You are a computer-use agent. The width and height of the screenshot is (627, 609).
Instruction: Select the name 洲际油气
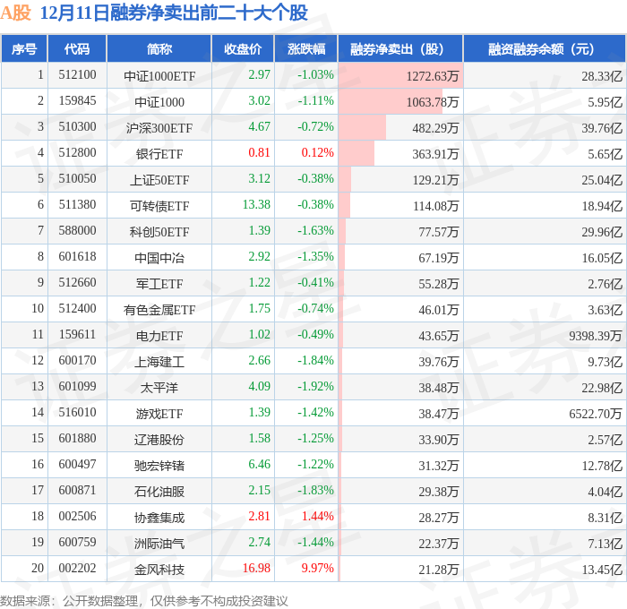159,544
